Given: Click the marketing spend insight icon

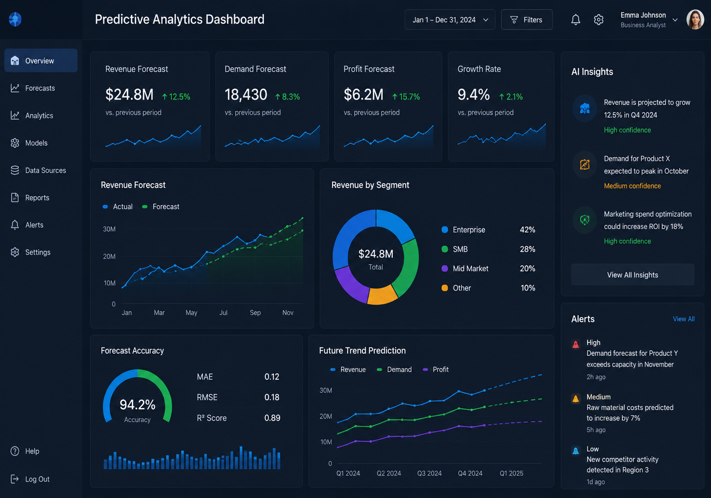Looking at the screenshot, I should coord(585,220).
